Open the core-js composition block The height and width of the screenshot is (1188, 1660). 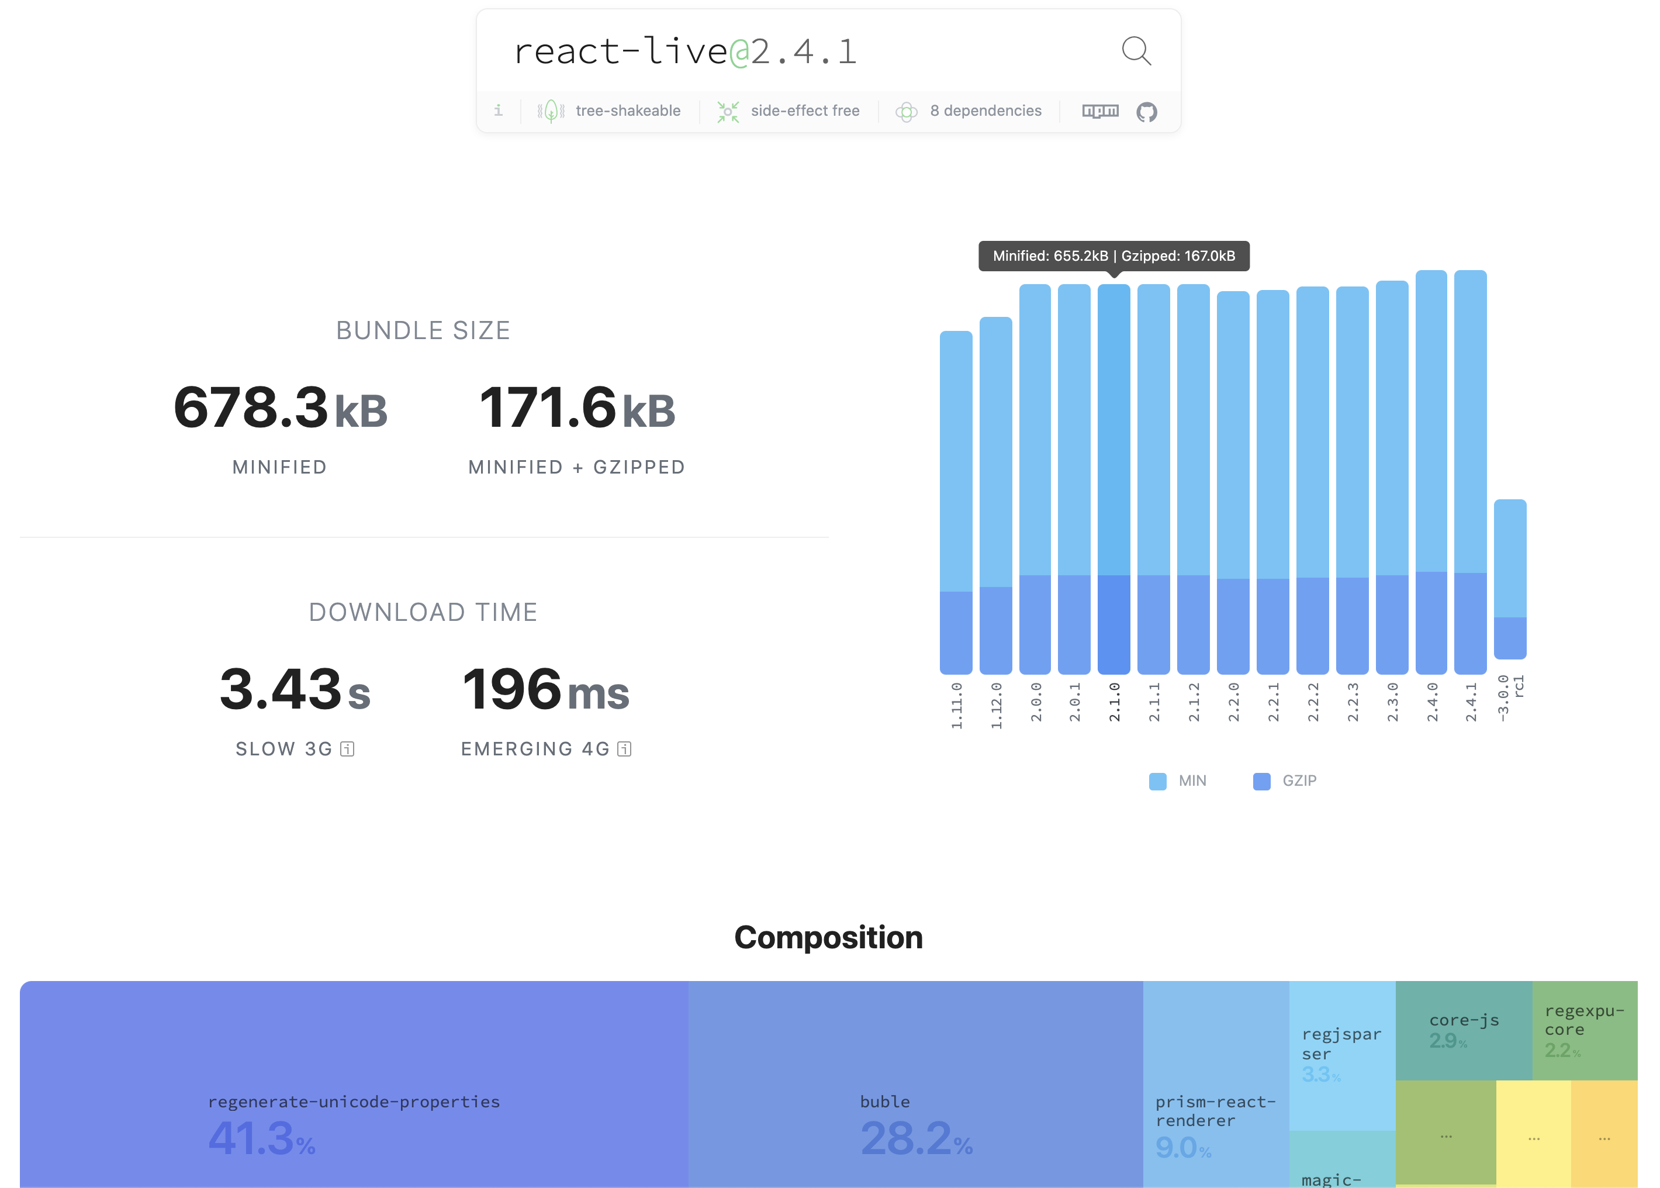pyautogui.click(x=1463, y=1030)
